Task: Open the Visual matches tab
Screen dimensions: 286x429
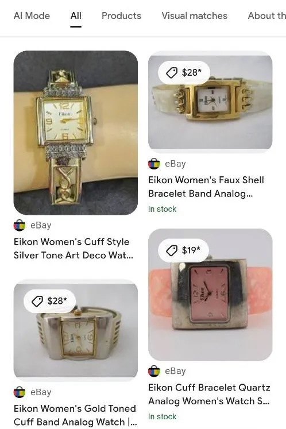Action: (194, 16)
